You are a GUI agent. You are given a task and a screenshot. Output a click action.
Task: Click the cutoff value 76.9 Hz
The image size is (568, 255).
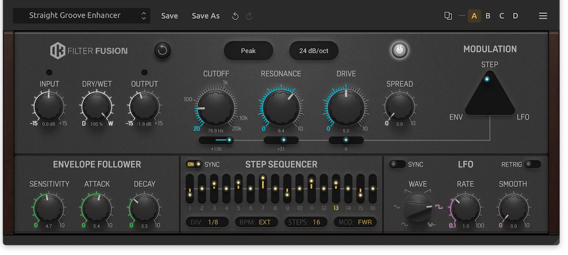[x=216, y=130]
